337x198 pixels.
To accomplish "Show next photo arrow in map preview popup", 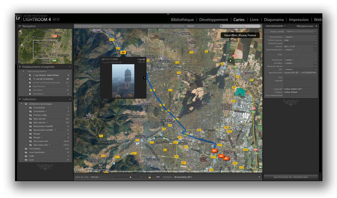I will (x=145, y=78).
